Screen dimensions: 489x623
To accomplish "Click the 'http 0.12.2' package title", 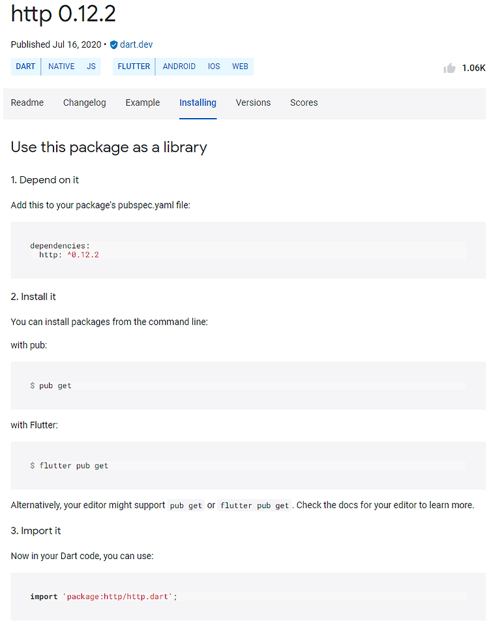I will point(63,14).
